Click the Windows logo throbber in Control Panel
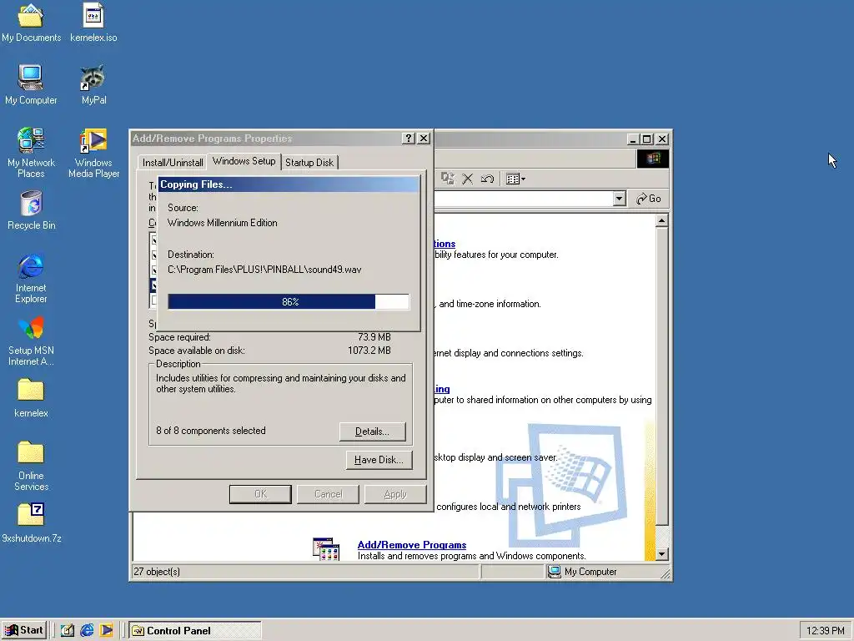 pyautogui.click(x=652, y=159)
